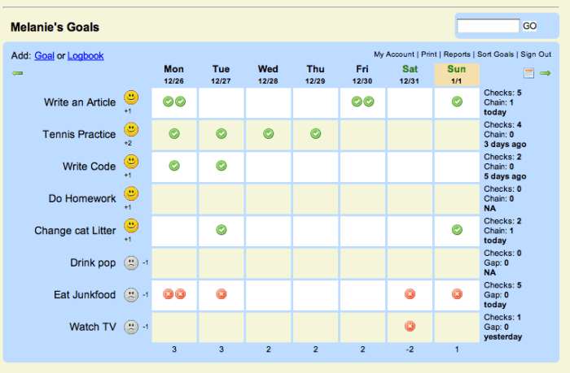Click the sad face icon for Watch TV

130,327
